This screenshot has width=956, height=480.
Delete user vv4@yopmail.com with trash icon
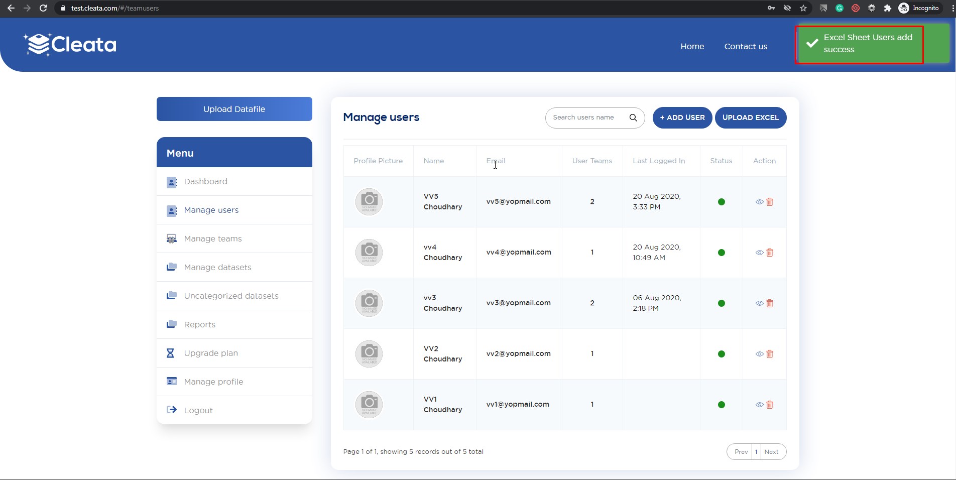[770, 253]
